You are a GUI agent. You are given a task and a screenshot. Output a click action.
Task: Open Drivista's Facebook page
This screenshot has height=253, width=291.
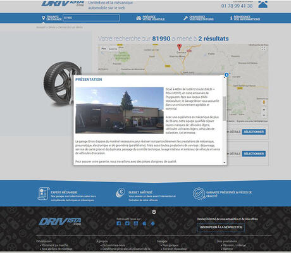tap(119, 223)
